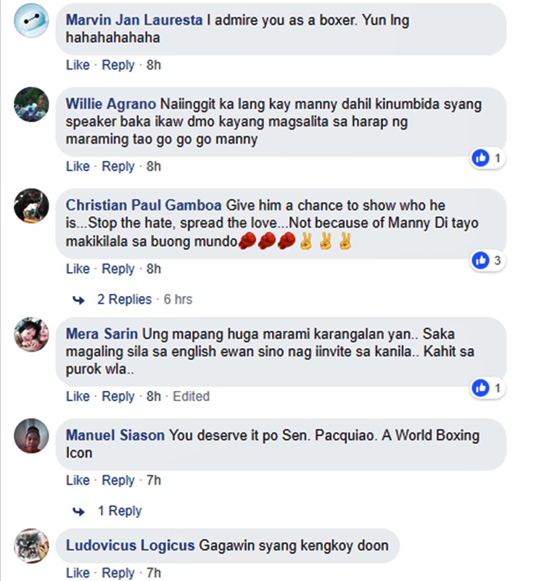Viewport: 544px width, 581px height.
Task: Open Marvin Jan Lauresta's profile picture
Action: [31, 20]
